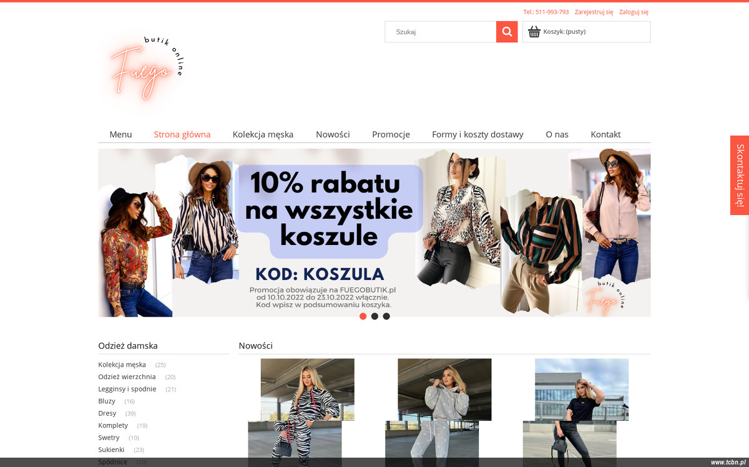Open Formy i koszty dostawy page
The height and width of the screenshot is (467, 749).
[x=477, y=134]
